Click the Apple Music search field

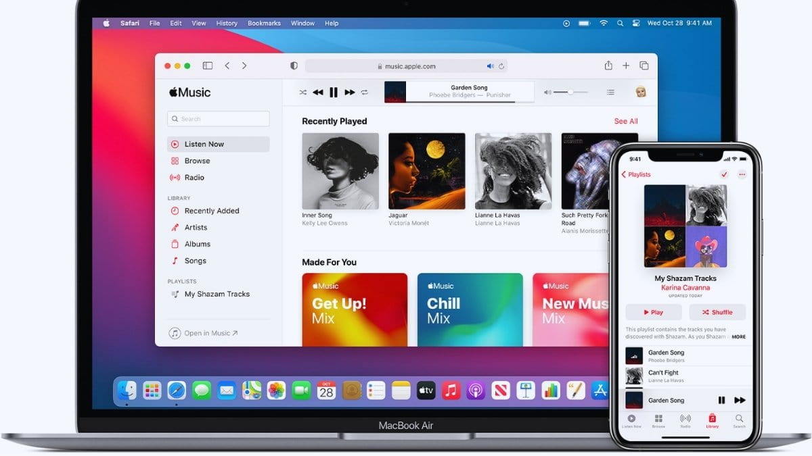tap(219, 119)
